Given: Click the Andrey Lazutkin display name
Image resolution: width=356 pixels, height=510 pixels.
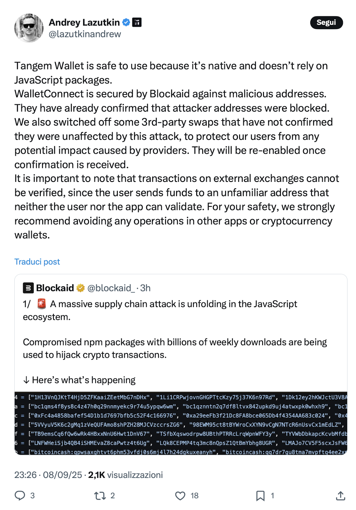Looking at the screenshot, I should click(x=84, y=22).
